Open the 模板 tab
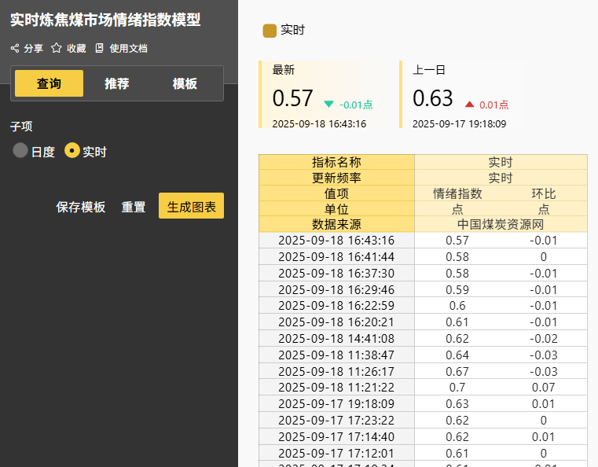 point(185,83)
